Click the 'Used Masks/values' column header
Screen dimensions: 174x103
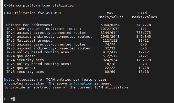coord(144,15)
